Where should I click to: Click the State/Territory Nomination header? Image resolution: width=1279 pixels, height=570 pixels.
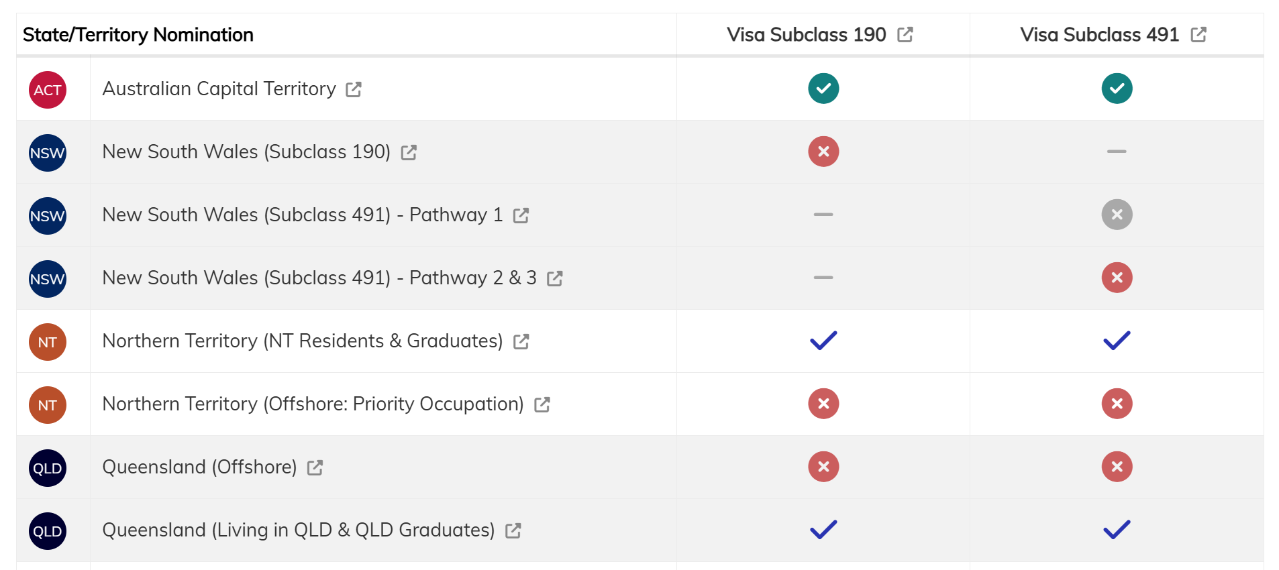coord(138,34)
